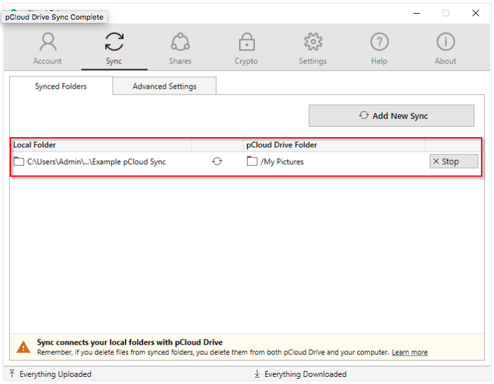Screen dimensions: 494x384
Task: Open the About info section
Action: 446,48
